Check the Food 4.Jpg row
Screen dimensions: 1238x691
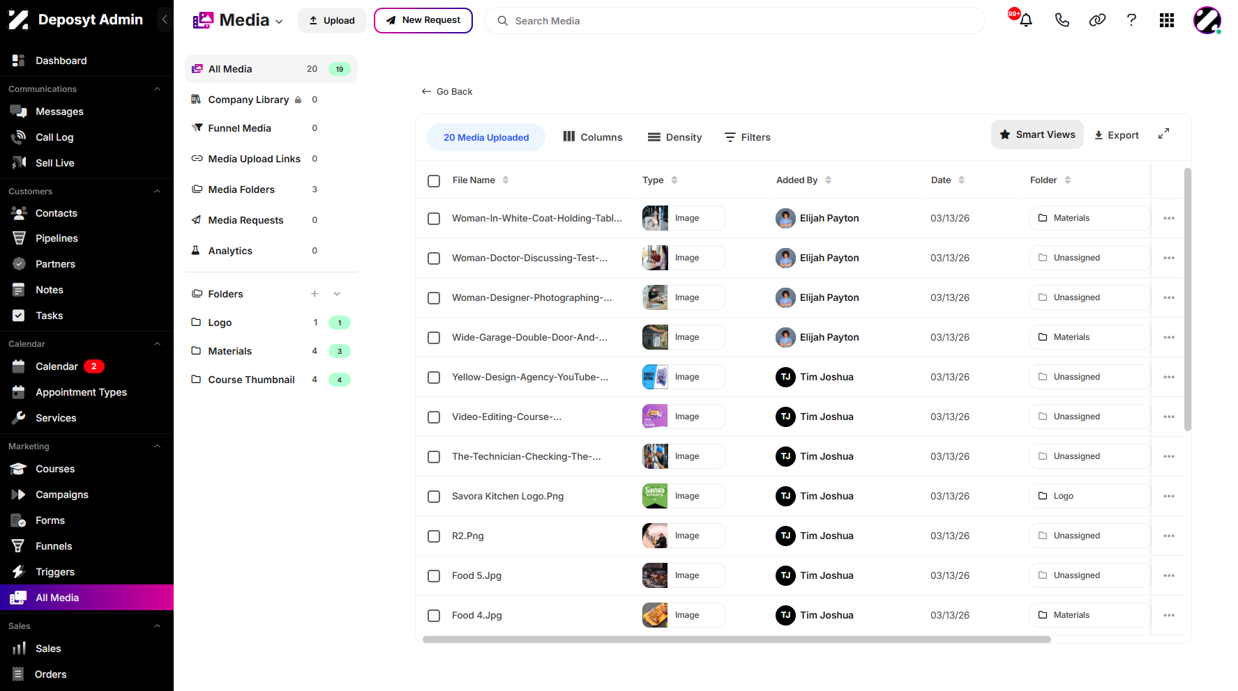click(434, 616)
